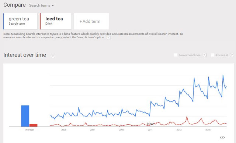Click the 2005 label on time axis
The width and height of the screenshot is (236, 143).
click(64, 130)
